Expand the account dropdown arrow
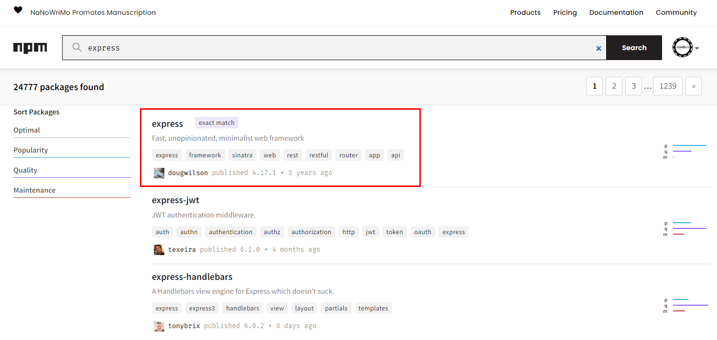 click(x=697, y=48)
